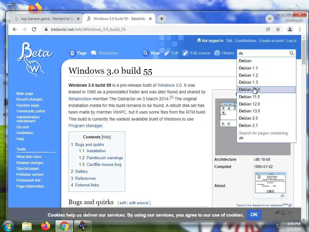
Task: Switch to the top banana game tab
Action: point(47,19)
